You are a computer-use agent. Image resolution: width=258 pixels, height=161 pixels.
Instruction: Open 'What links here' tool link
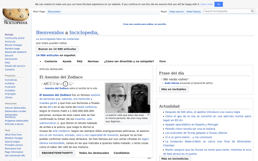[13, 135]
